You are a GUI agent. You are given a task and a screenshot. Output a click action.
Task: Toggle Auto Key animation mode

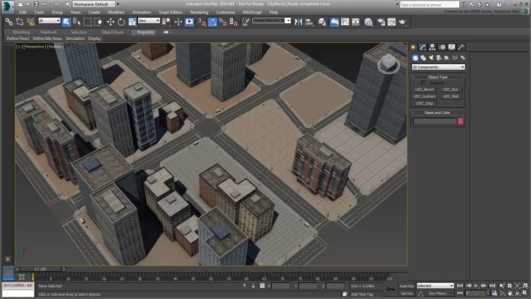pyautogui.click(x=407, y=286)
